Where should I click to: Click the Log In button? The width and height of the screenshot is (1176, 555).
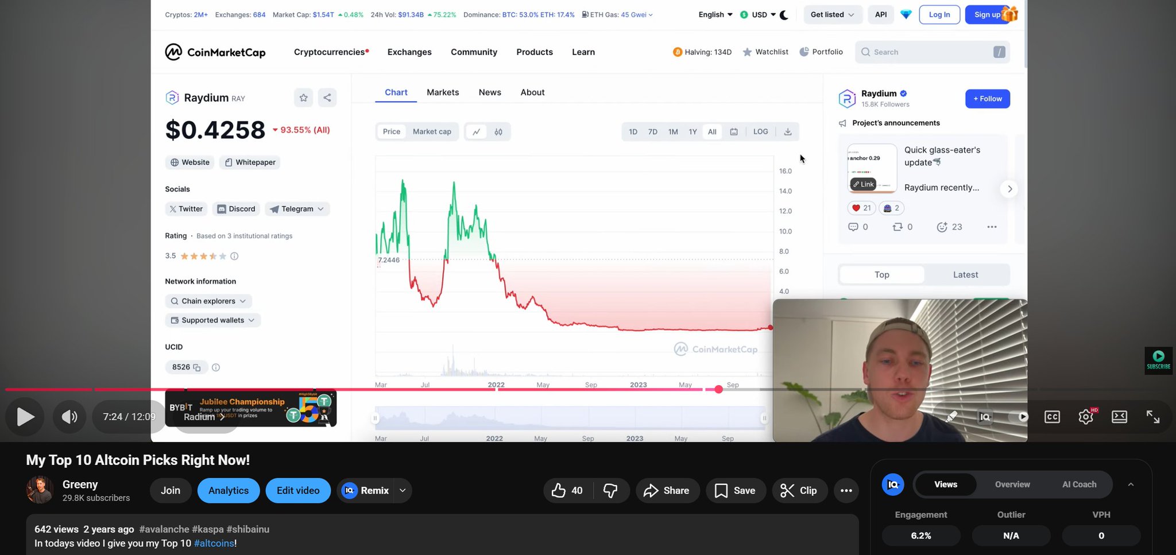pyautogui.click(x=939, y=15)
